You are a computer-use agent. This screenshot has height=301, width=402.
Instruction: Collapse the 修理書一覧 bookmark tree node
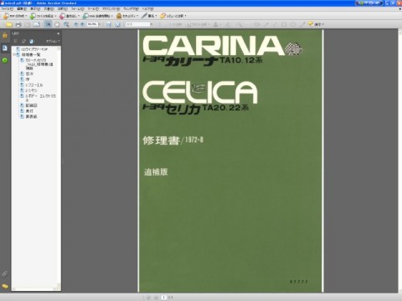(x=14, y=54)
